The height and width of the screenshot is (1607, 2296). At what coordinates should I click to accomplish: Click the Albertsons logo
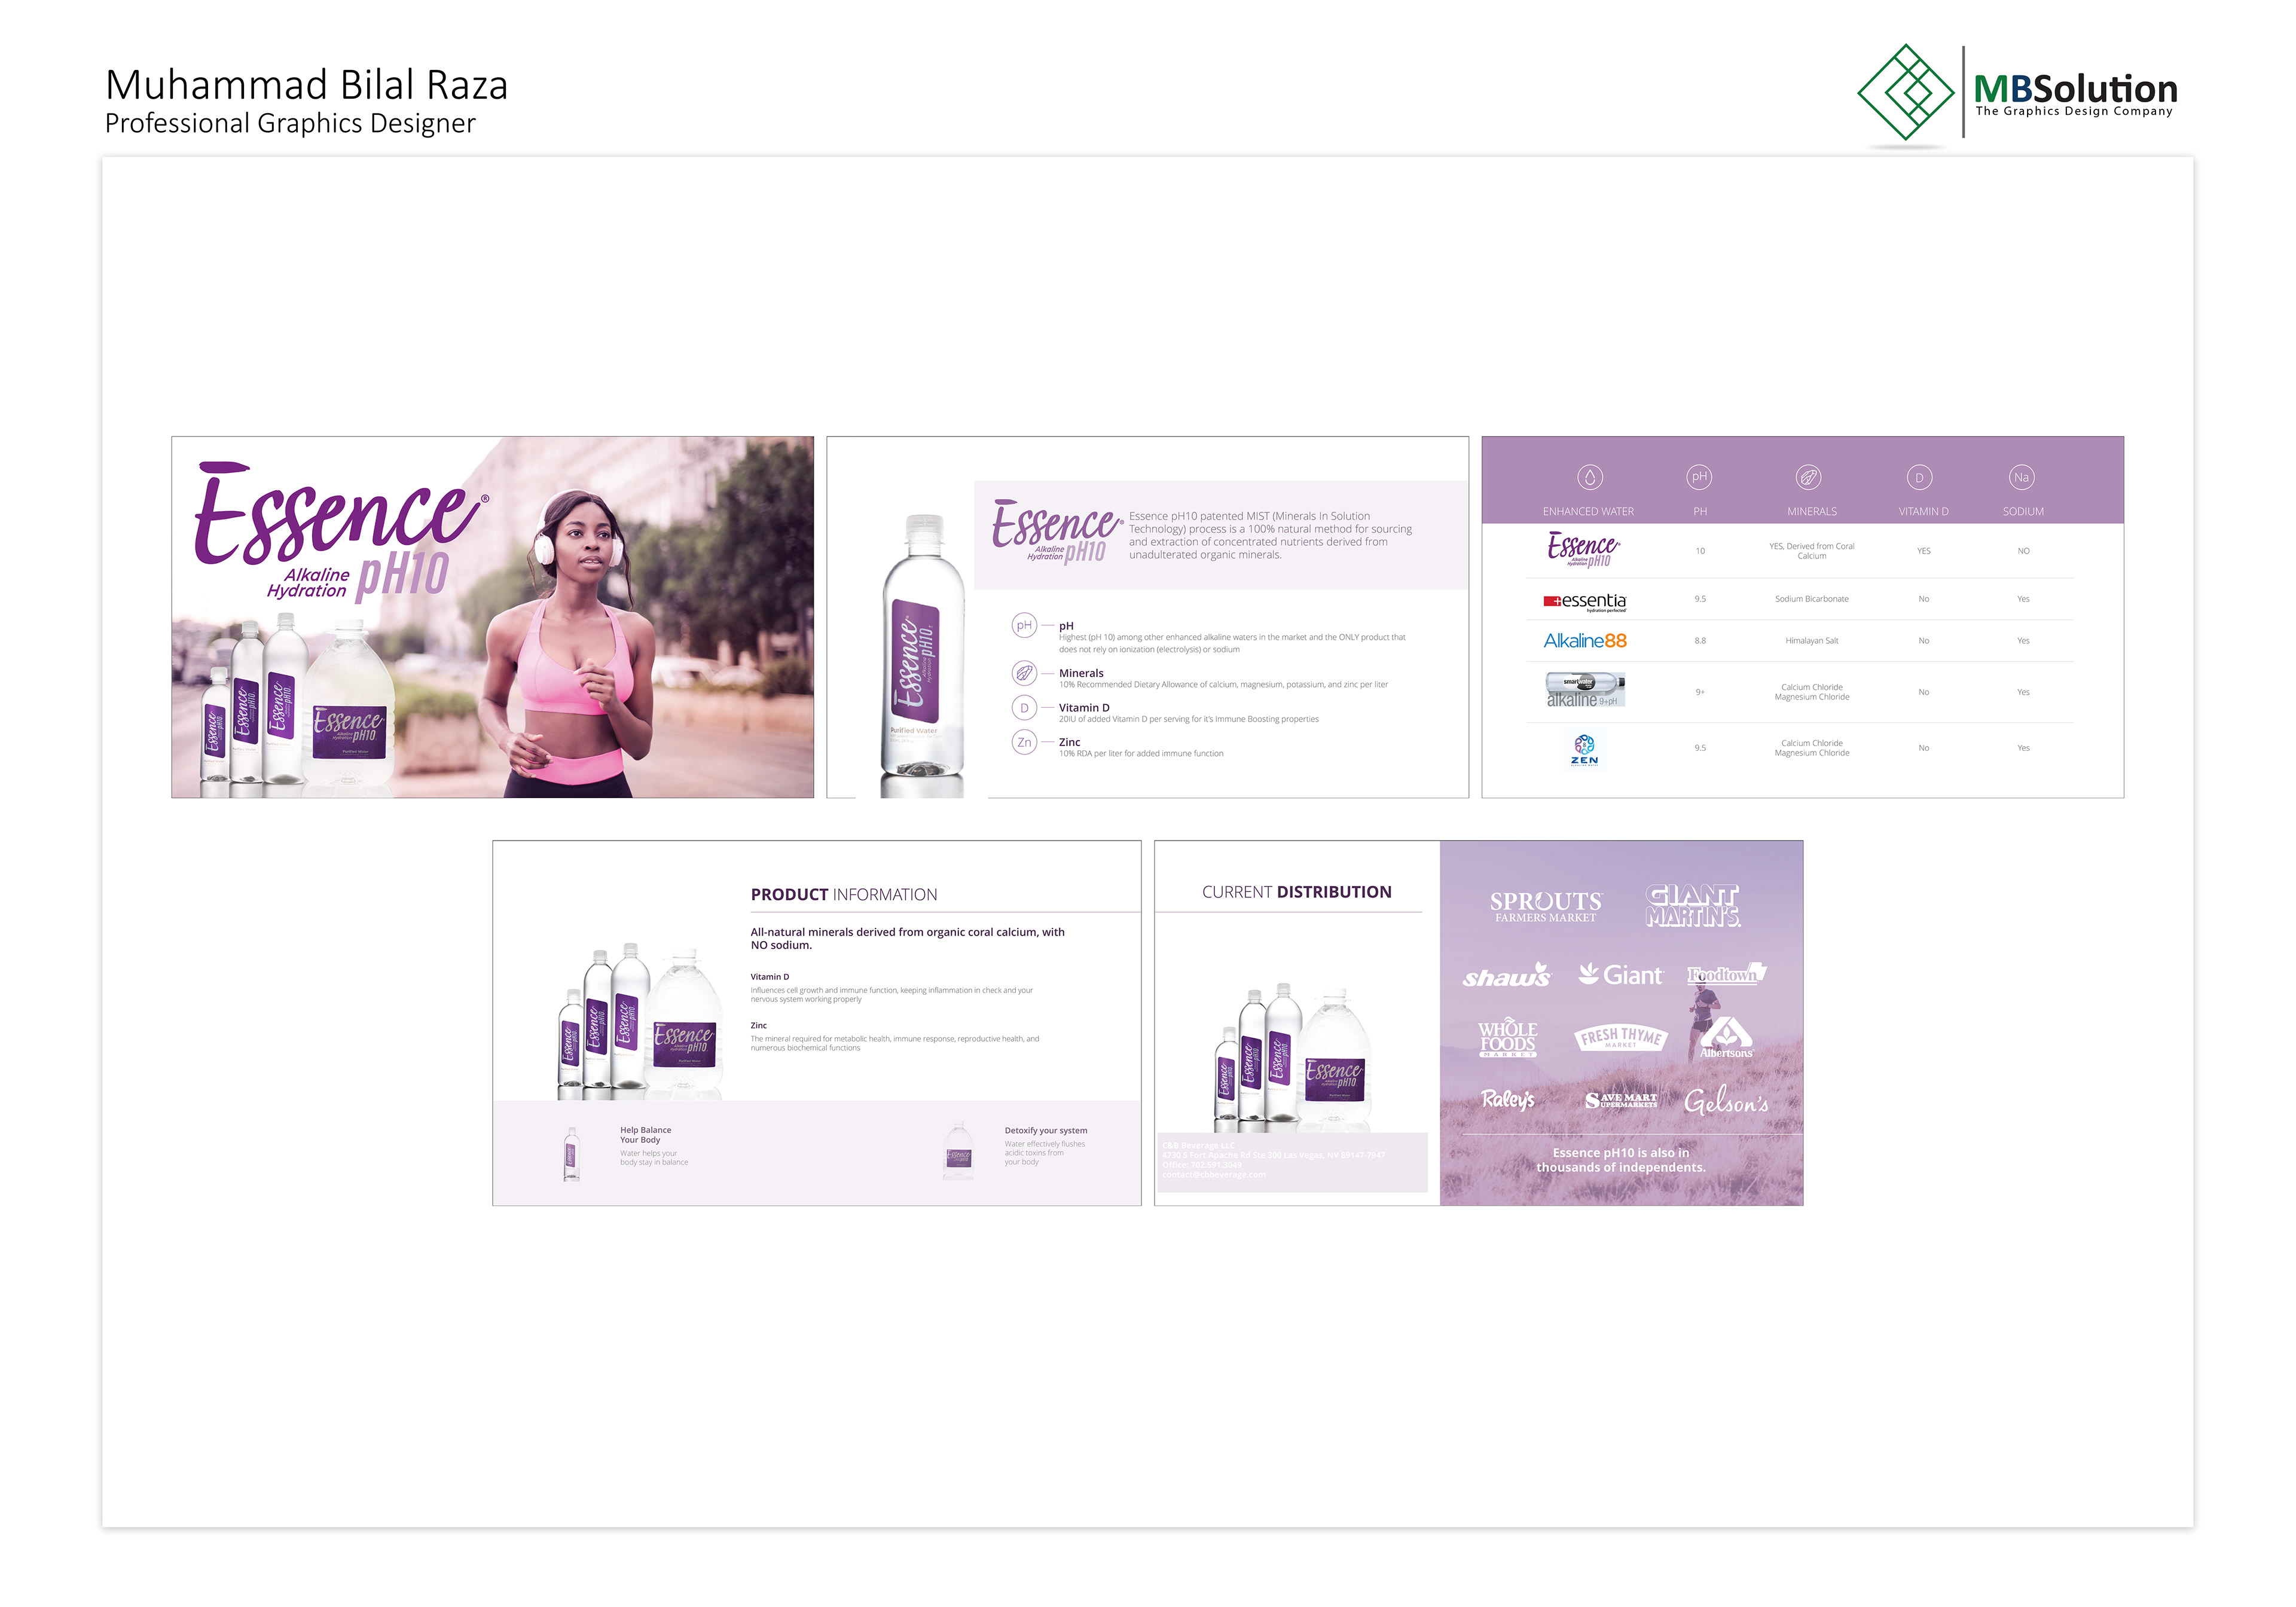coord(1726,1038)
